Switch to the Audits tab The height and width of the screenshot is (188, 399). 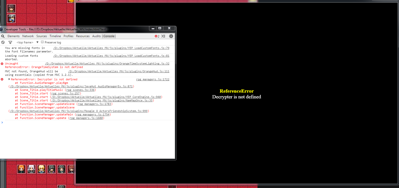point(96,36)
